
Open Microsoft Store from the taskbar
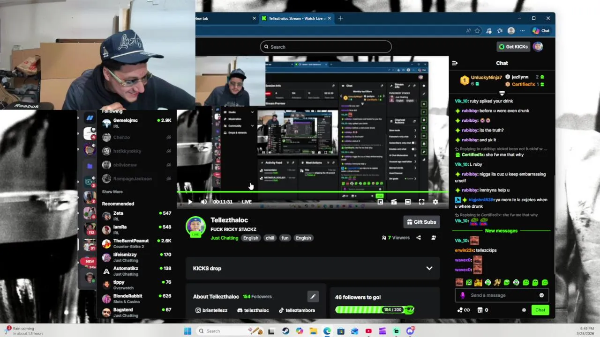[341, 331]
